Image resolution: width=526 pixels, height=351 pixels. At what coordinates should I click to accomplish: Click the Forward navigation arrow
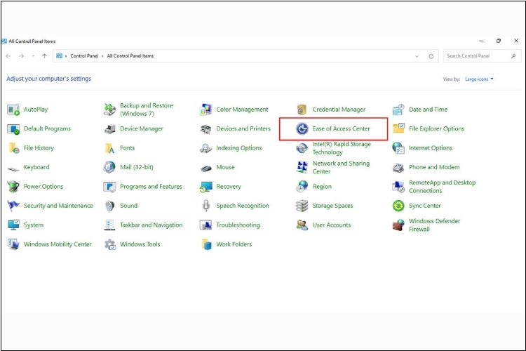point(22,56)
